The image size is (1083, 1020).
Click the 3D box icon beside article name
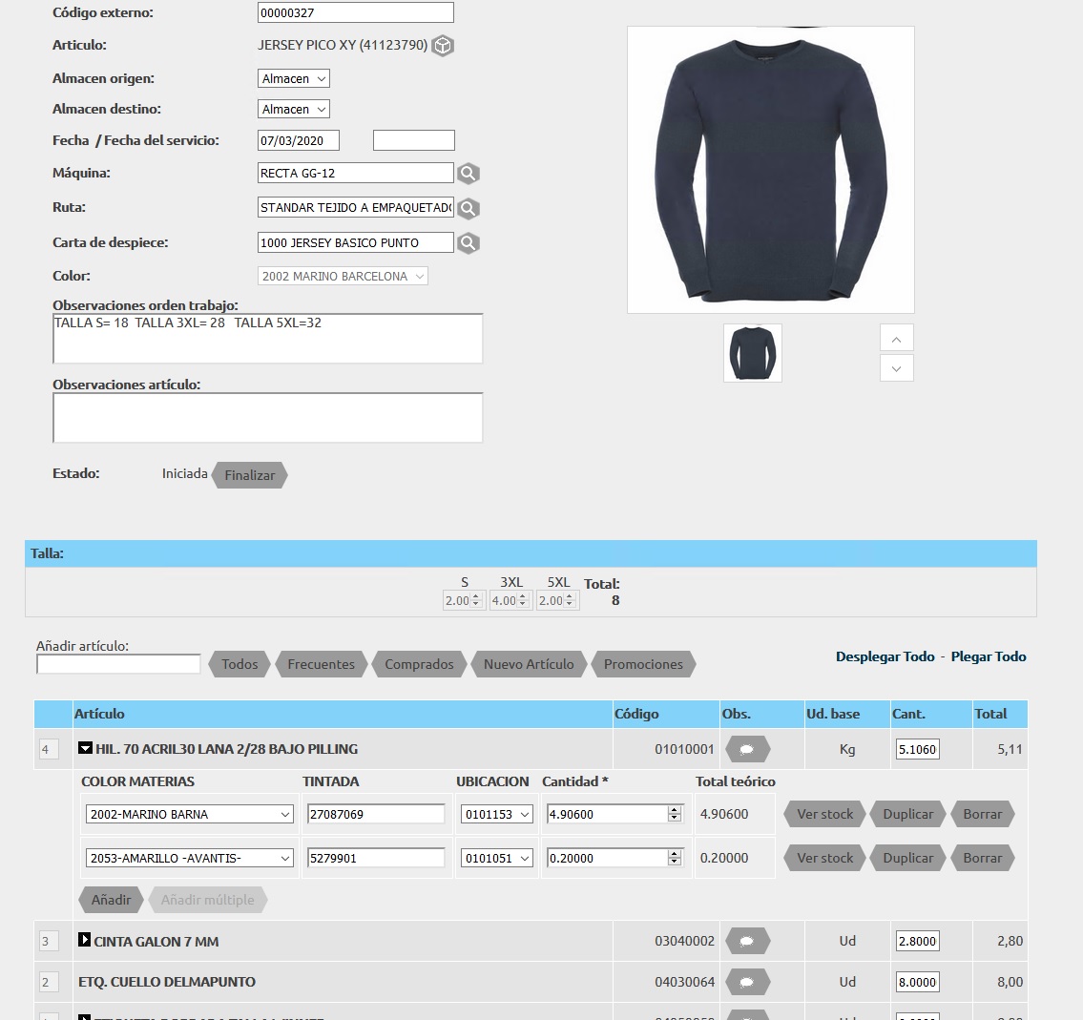tap(442, 46)
